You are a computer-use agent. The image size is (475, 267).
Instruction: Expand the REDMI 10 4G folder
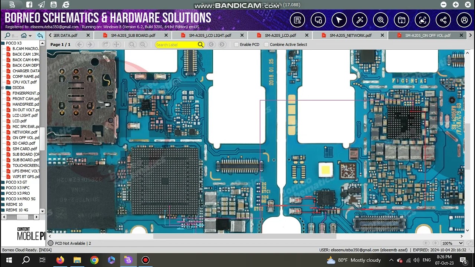click(3, 210)
